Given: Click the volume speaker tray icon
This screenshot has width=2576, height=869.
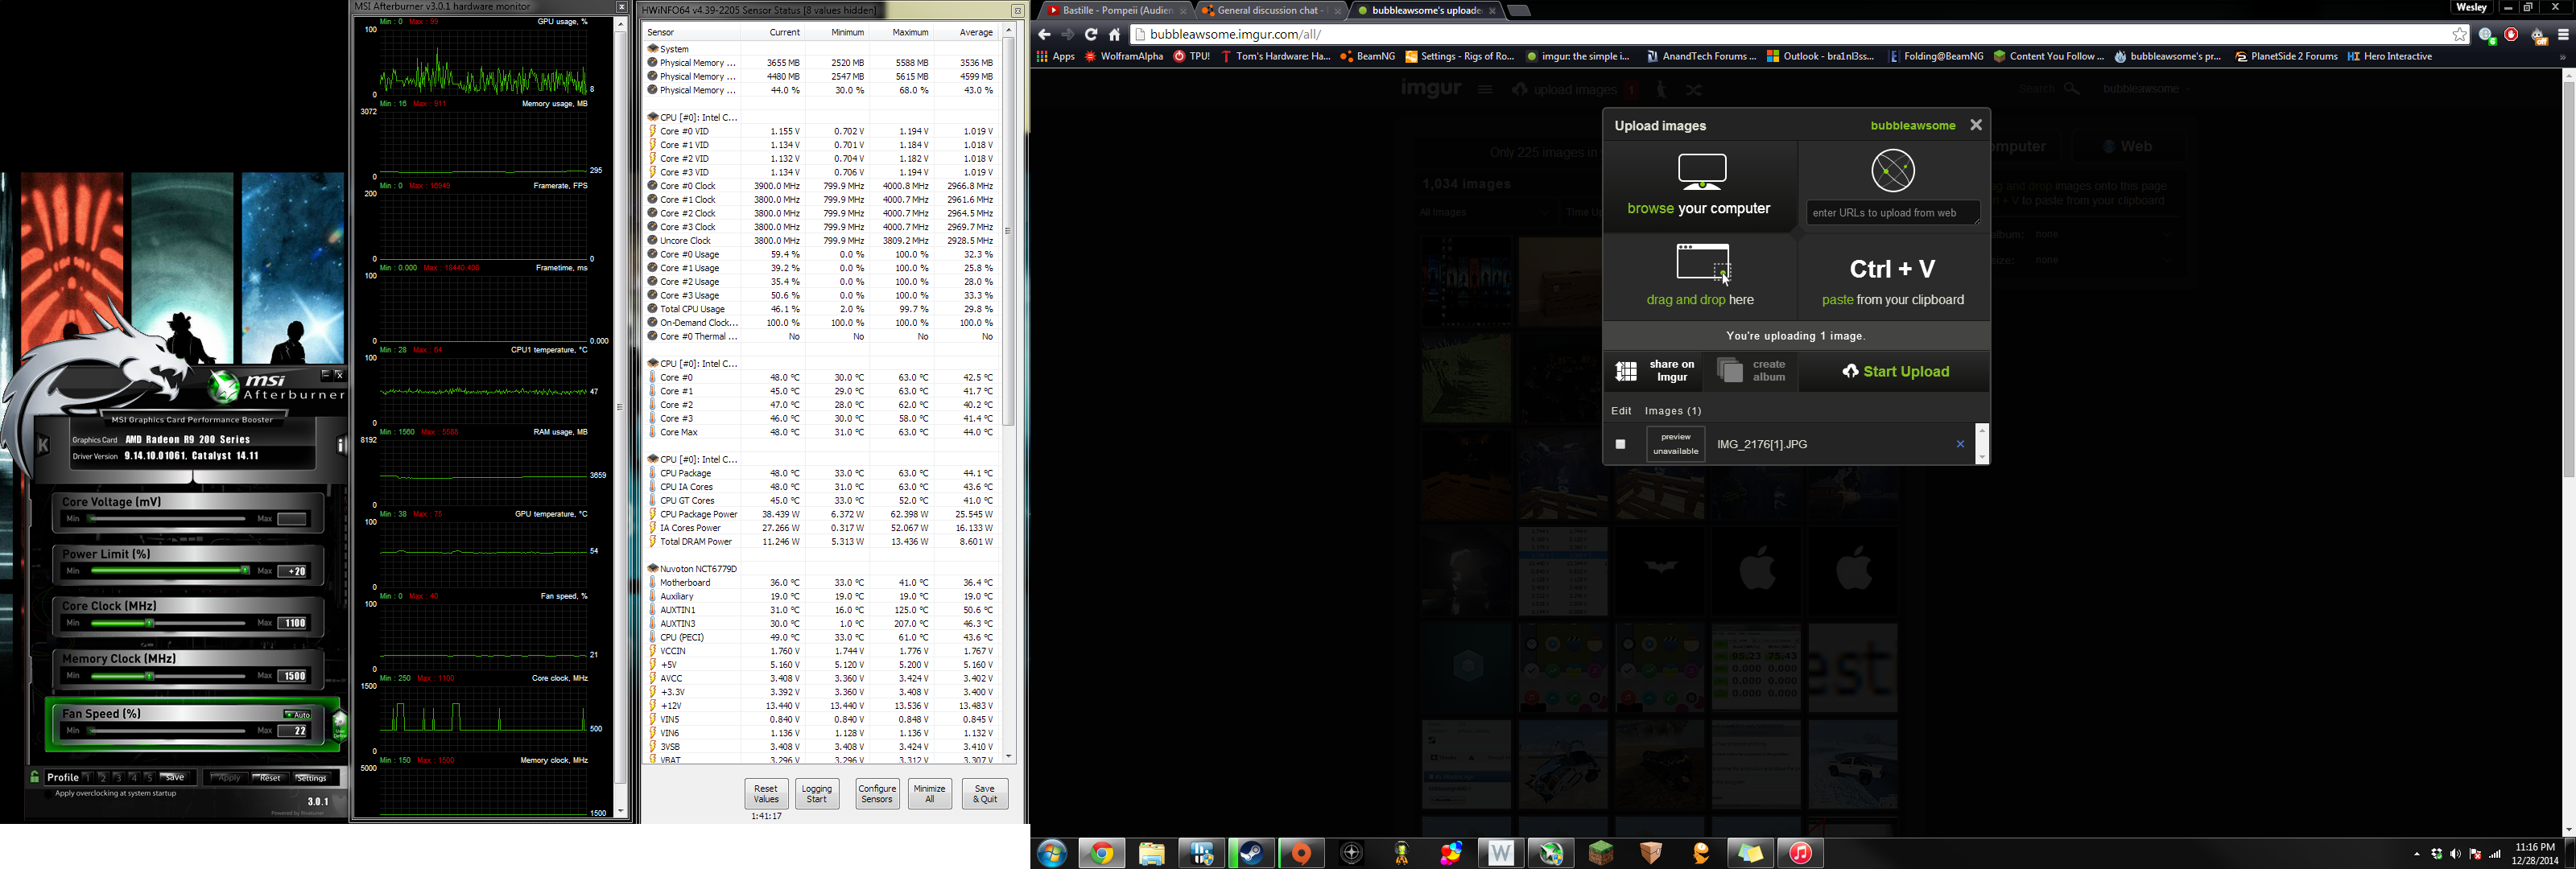Looking at the screenshot, I should [x=2456, y=854].
